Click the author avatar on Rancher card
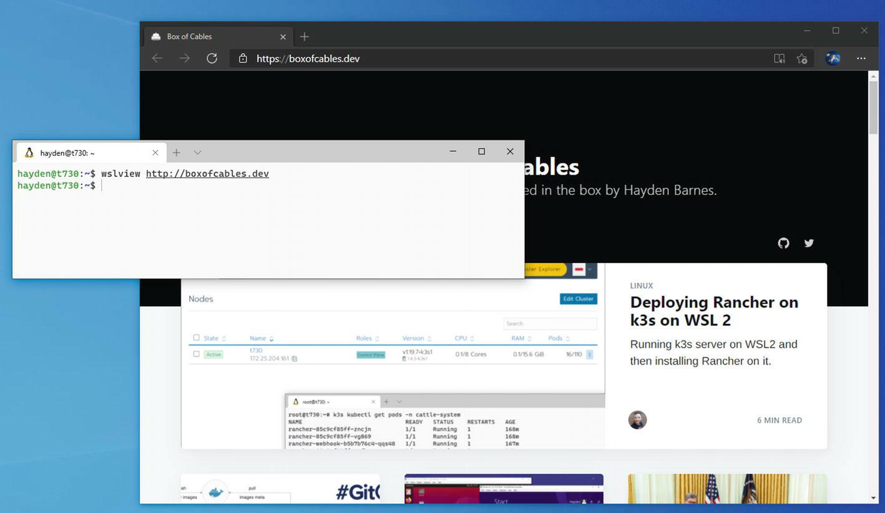 point(637,420)
